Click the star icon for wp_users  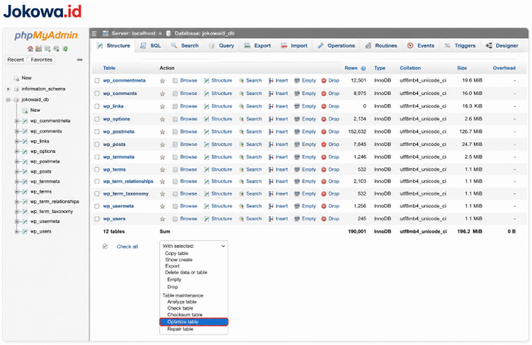(x=162, y=219)
